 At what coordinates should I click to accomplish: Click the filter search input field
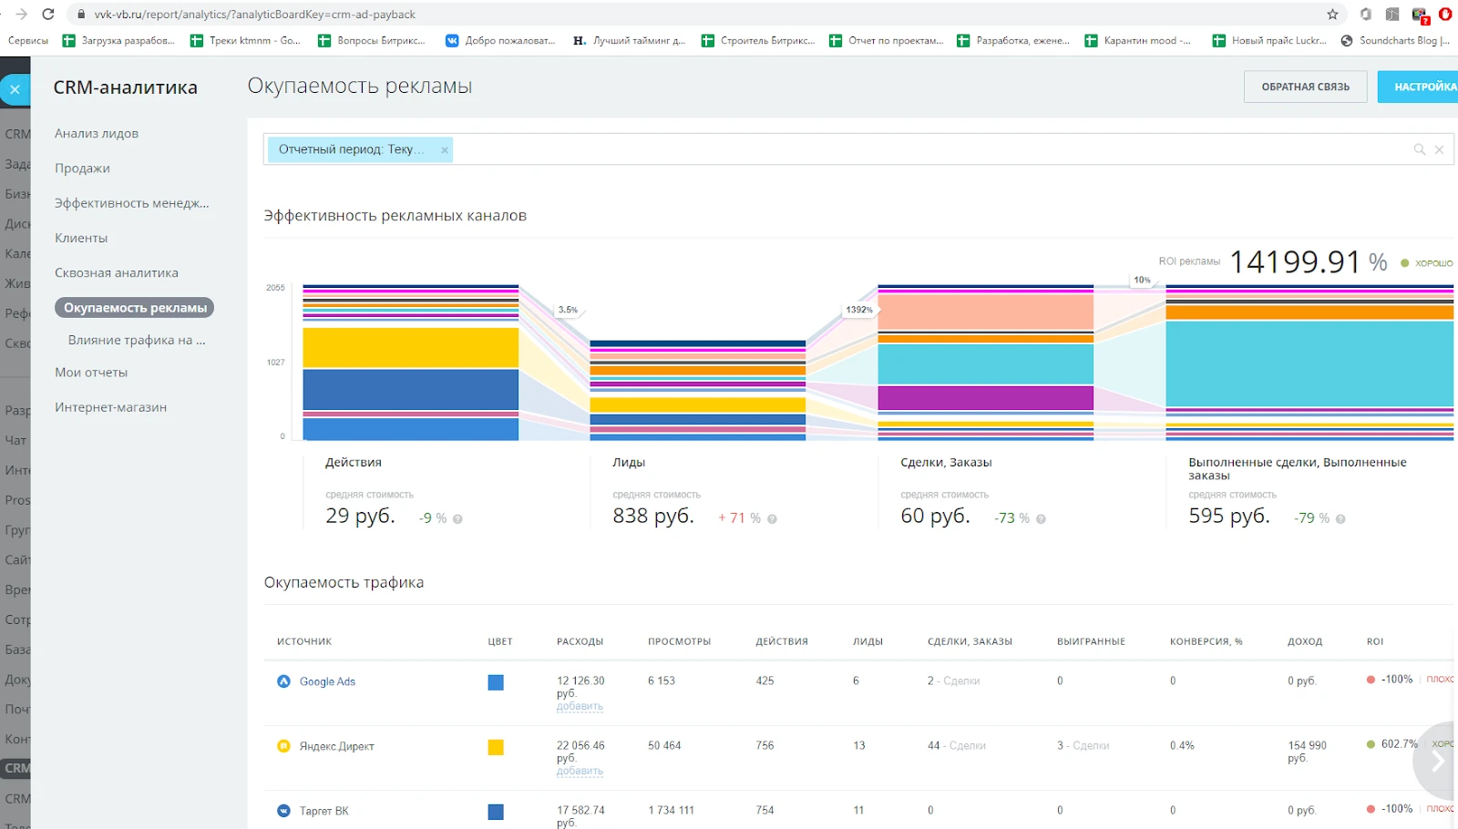911,149
